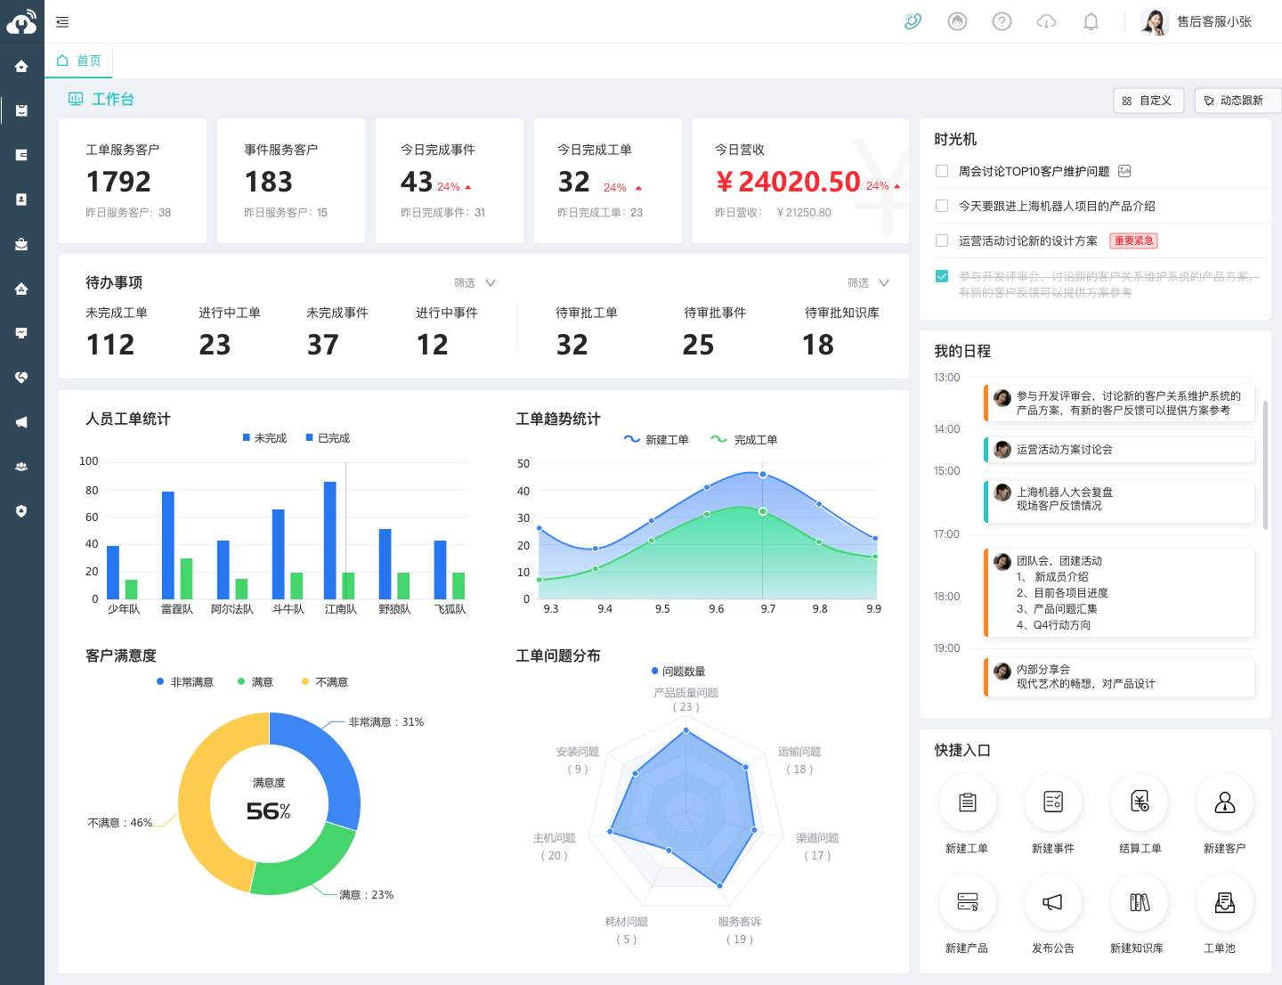
Task: Open the notification bell
Action: [1091, 20]
